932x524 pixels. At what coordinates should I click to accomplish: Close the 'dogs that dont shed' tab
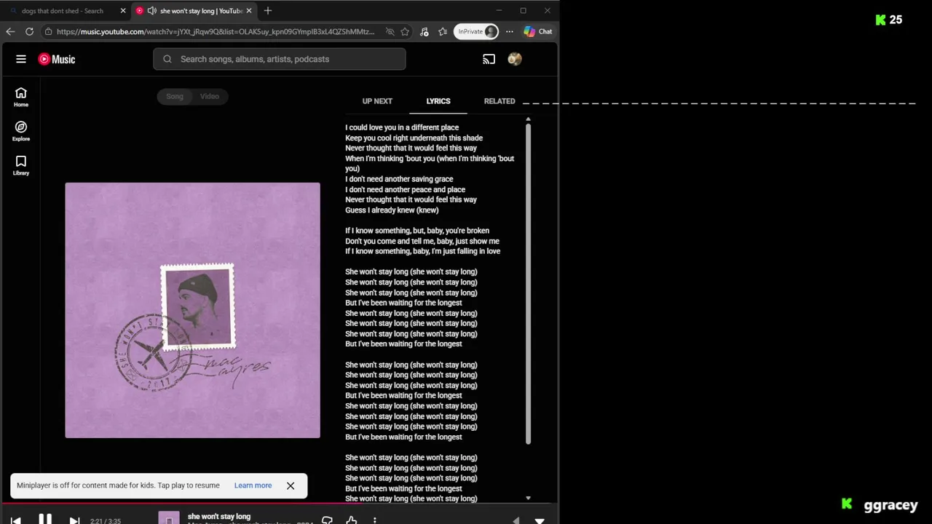coord(122,11)
